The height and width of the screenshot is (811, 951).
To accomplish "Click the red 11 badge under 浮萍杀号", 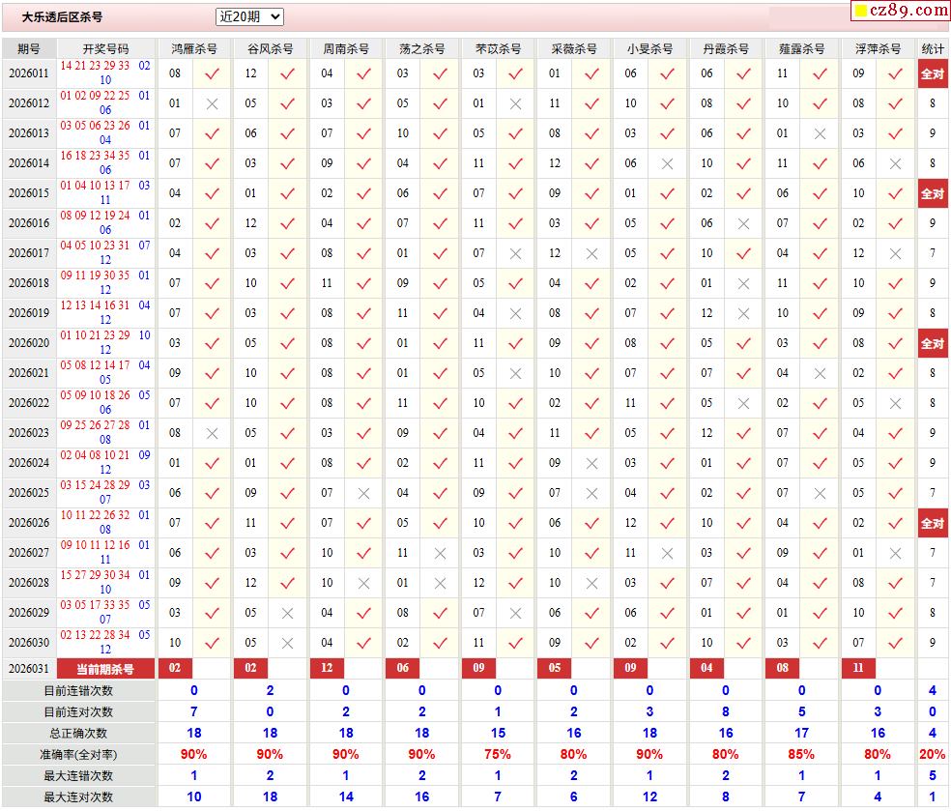I will [858, 668].
